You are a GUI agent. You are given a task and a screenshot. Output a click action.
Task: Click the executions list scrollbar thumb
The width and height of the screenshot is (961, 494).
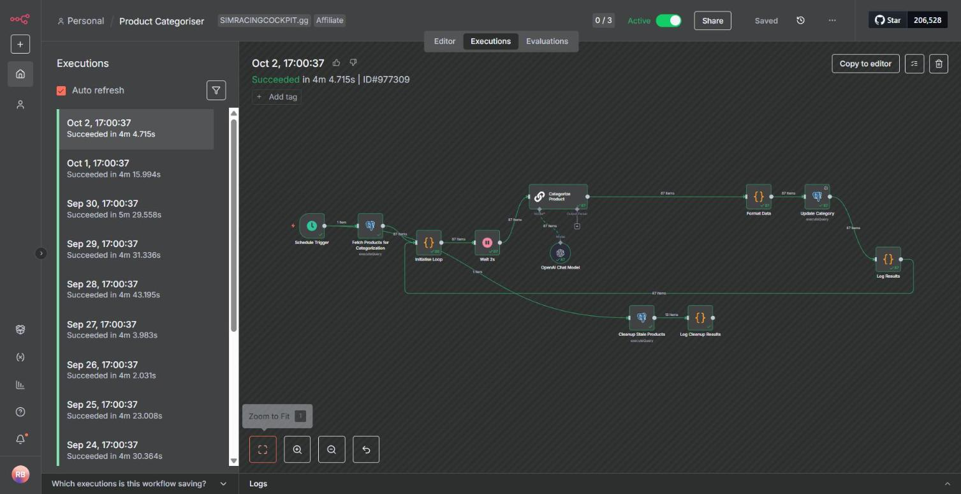point(233,225)
